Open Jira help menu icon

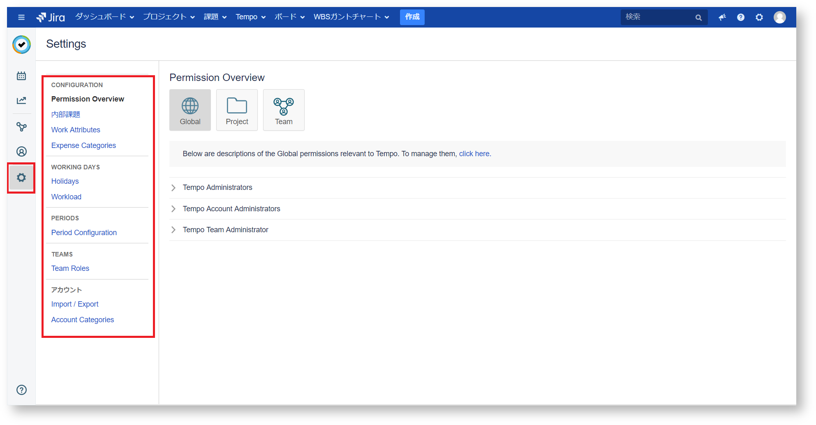pyautogui.click(x=741, y=17)
